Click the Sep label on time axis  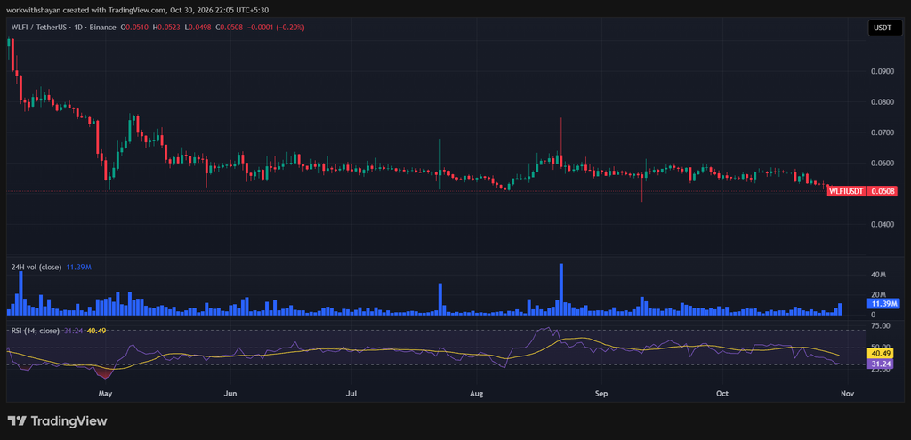(601, 394)
